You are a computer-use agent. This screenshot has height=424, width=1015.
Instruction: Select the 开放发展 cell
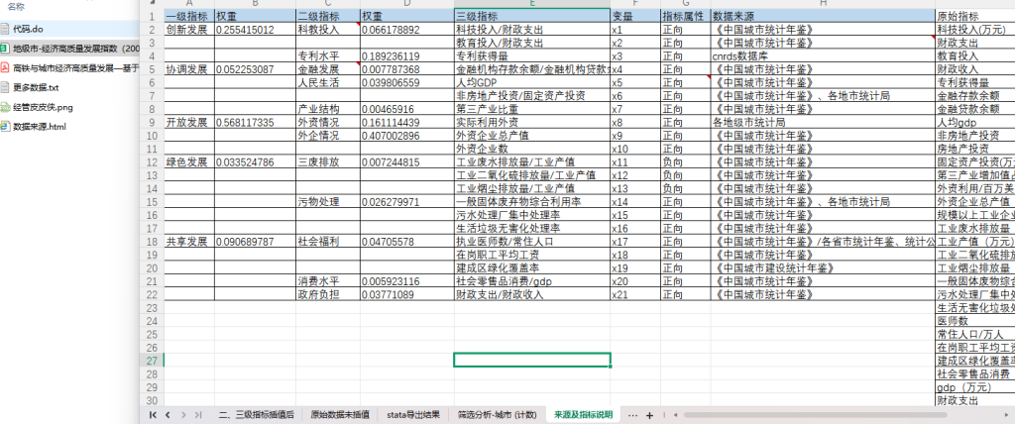[189, 122]
